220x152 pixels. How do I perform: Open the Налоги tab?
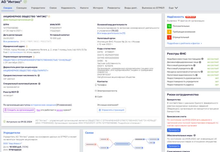tap(84, 8)
